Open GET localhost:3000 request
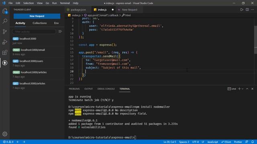The height and width of the screenshot is (144, 257). click(37, 41)
